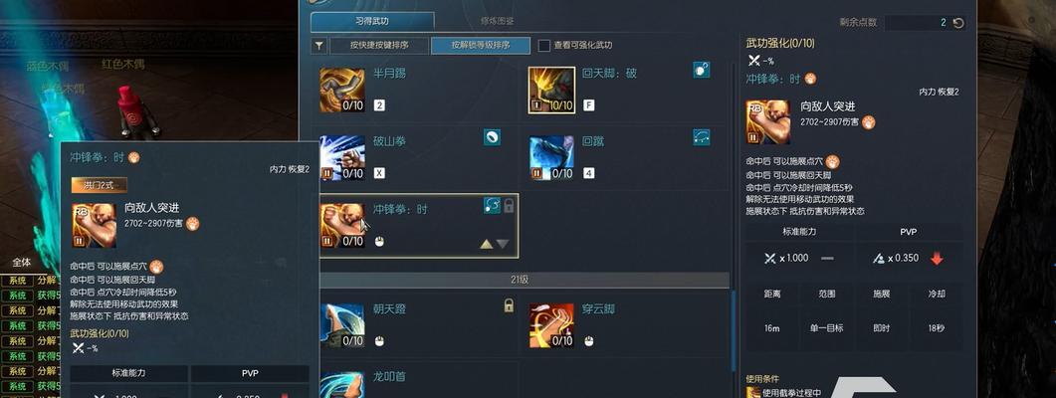The image size is (1056, 398).
Task: Click the 朝天蹬 skill icon
Action: point(342,326)
